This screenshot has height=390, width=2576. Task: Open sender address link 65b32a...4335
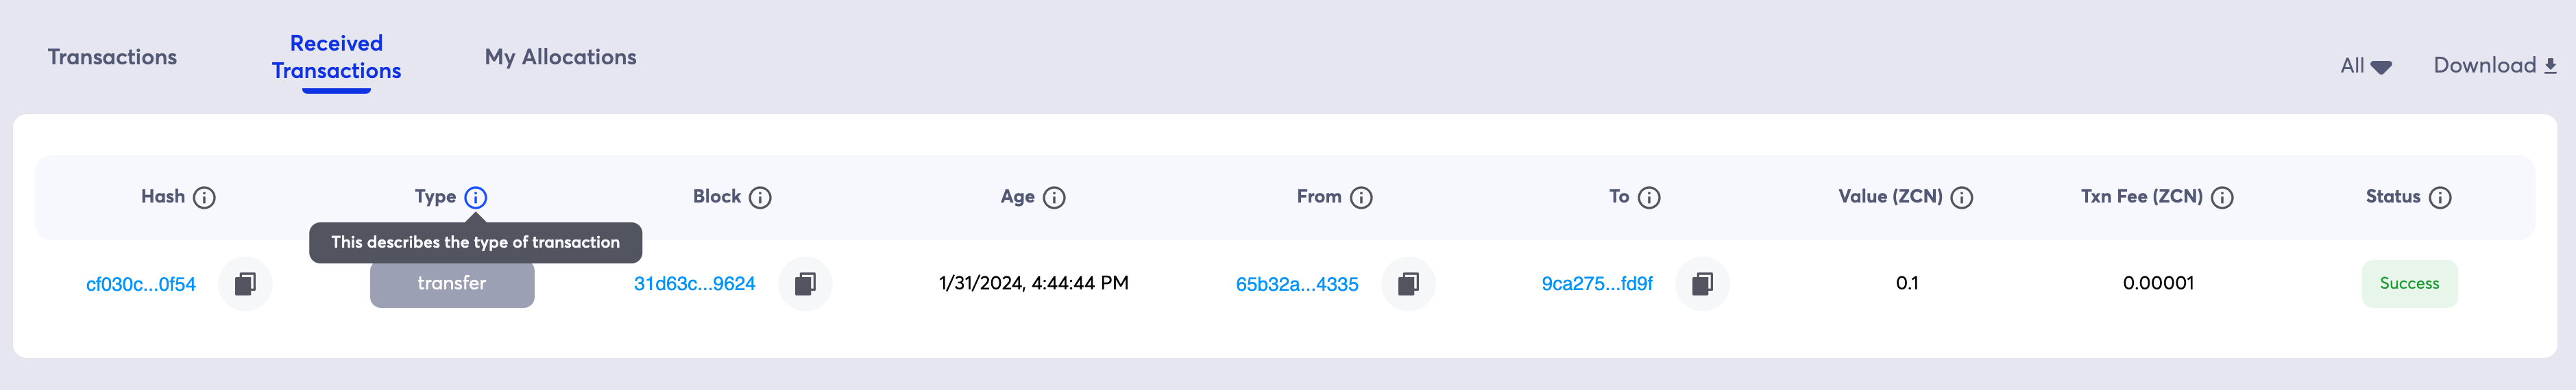[x=1297, y=284]
